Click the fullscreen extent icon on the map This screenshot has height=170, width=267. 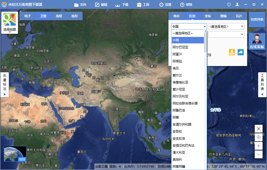(258, 128)
